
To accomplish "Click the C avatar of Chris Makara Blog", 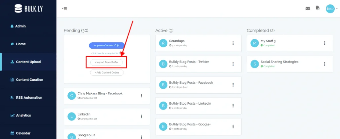I will [x=72, y=96].
